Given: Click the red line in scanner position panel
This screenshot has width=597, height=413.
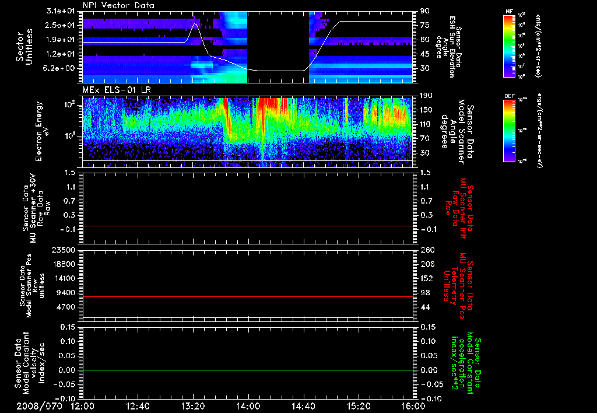Looking at the screenshot, I should [x=248, y=296].
